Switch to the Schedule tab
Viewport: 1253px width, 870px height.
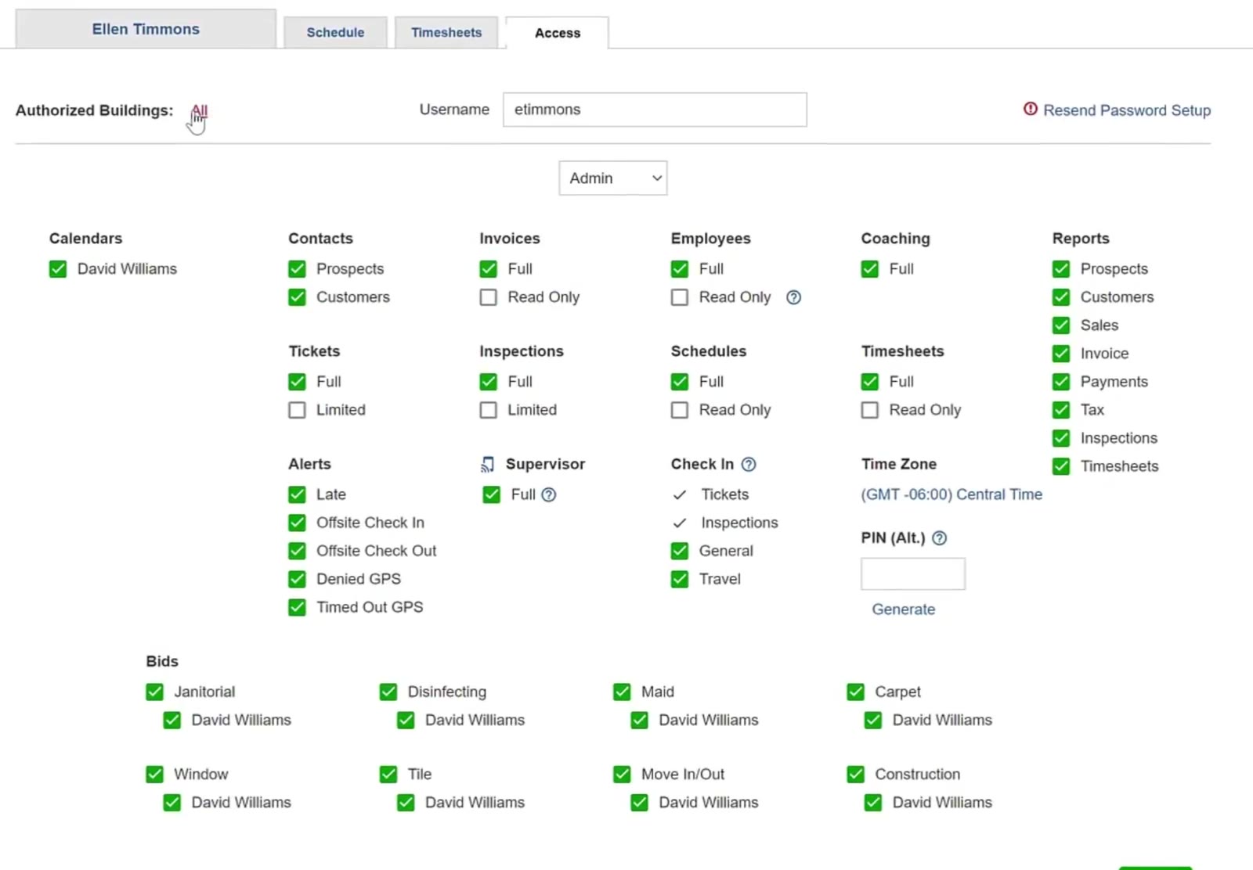tap(335, 33)
